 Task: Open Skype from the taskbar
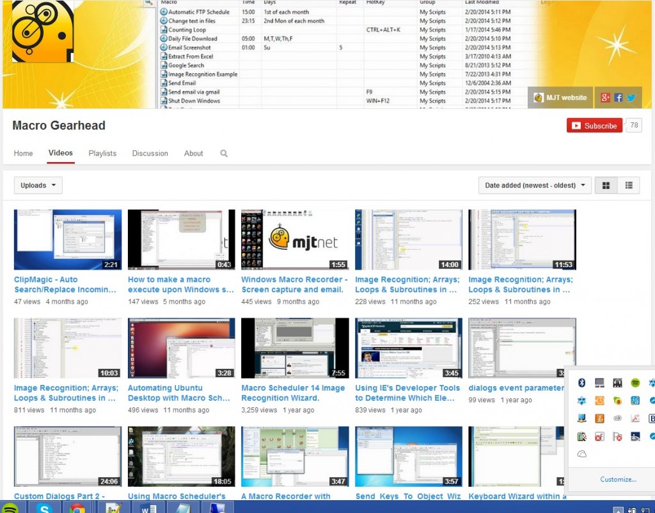(x=44, y=508)
